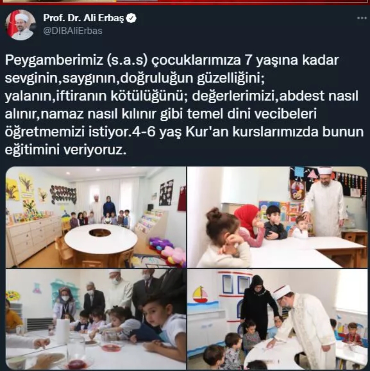Open the photo of masked adults watching children
Viewport: 370px width, 371px height.
coord(96,319)
